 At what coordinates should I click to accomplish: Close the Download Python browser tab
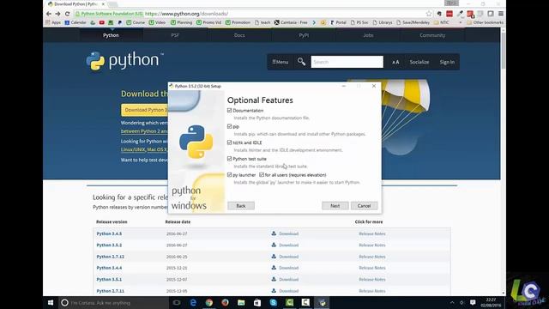pos(103,4)
